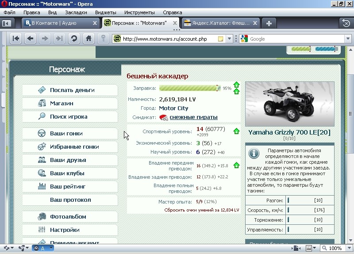The image size is (354, 254).
Task: Click the page vertical scrollbar down arrow
Action: 350,240
